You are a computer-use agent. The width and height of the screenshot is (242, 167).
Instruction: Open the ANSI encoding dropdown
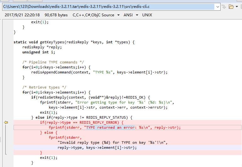130,15
